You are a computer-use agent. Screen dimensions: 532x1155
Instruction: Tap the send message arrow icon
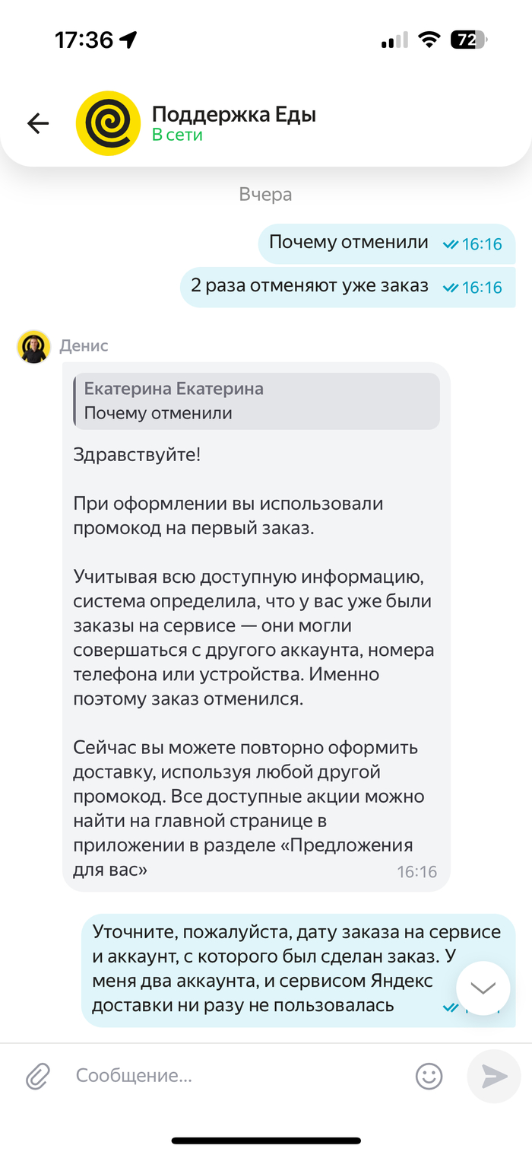coord(493,1075)
